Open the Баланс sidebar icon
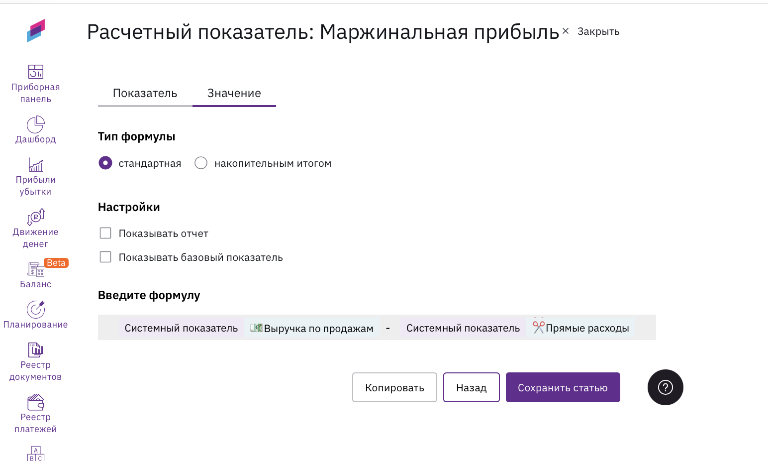Screen dimensions: 768x461 click(35, 269)
